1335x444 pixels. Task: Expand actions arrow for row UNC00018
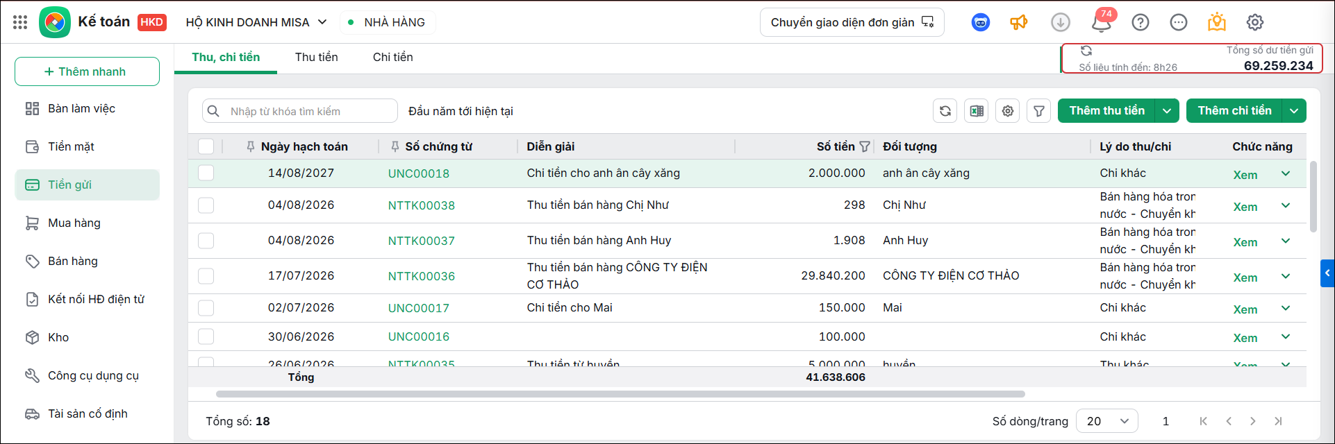1286,173
